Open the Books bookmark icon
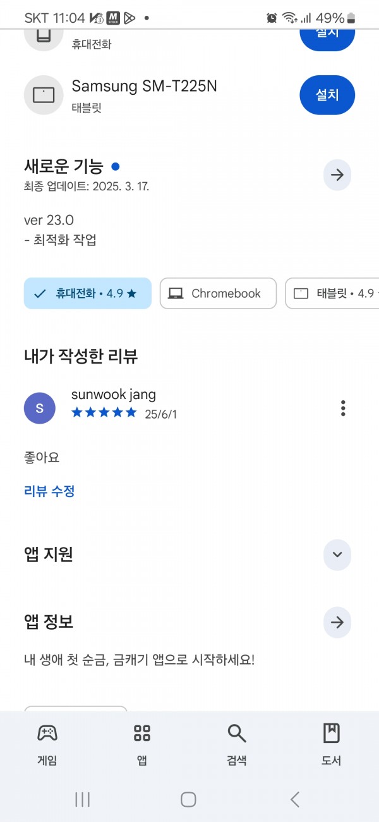 pos(331,733)
